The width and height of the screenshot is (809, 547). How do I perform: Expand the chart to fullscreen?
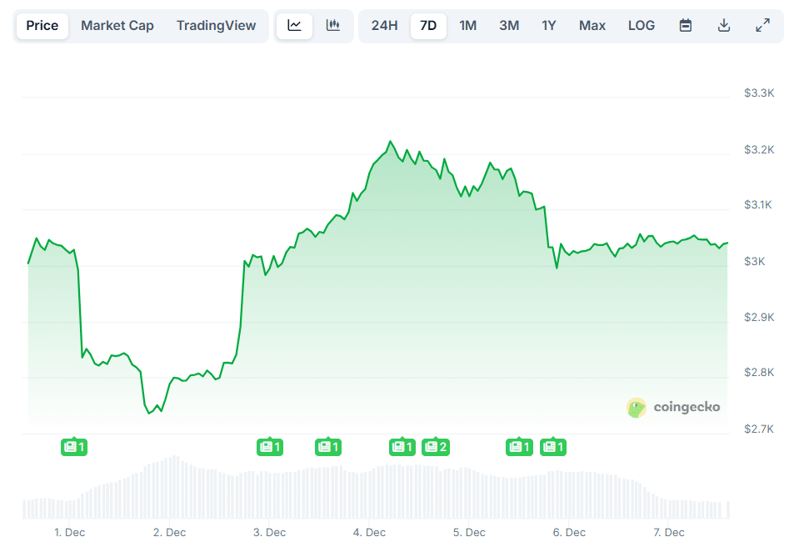(x=762, y=25)
